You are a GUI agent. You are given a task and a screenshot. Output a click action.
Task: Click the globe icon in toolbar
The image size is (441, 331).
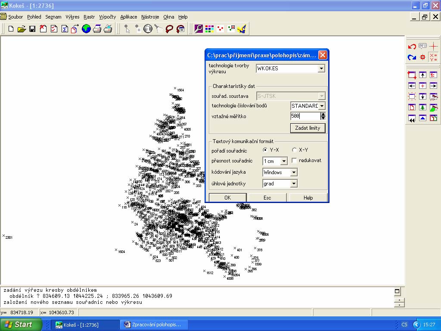[x=86, y=29]
